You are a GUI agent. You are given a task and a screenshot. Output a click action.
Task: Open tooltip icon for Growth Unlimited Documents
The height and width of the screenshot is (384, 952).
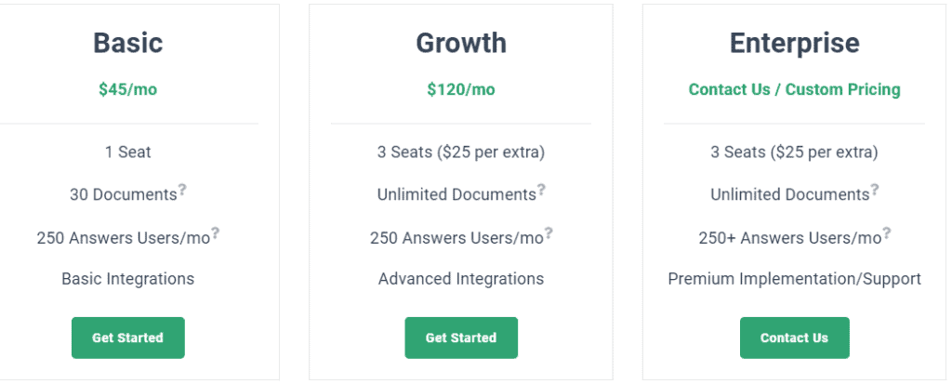coord(541,190)
